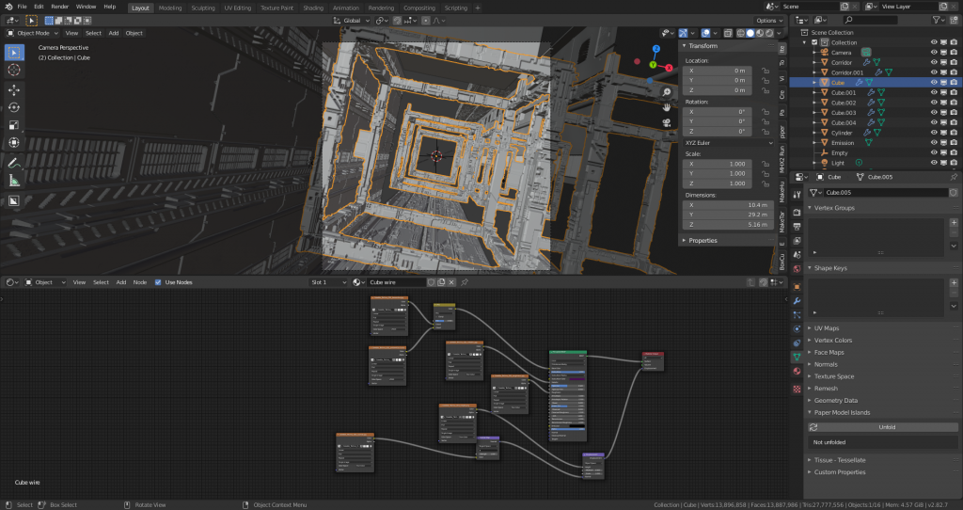Select the Move tool
The height and width of the screenshot is (510, 963).
pos(14,89)
